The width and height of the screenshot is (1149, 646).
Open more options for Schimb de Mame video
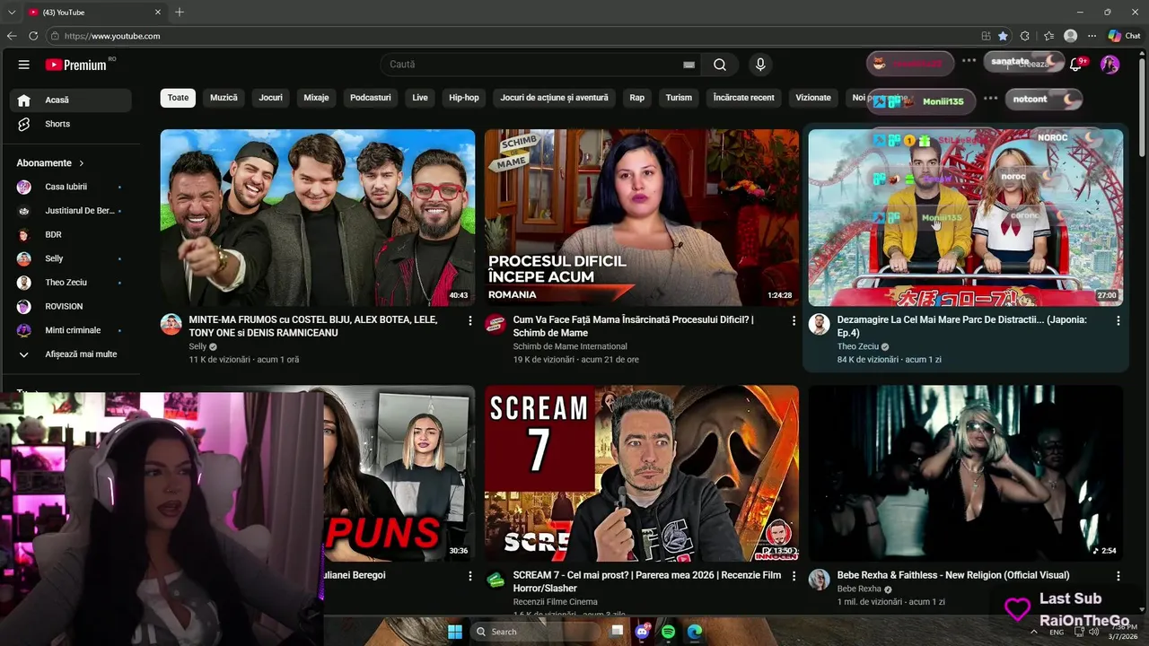(x=794, y=320)
